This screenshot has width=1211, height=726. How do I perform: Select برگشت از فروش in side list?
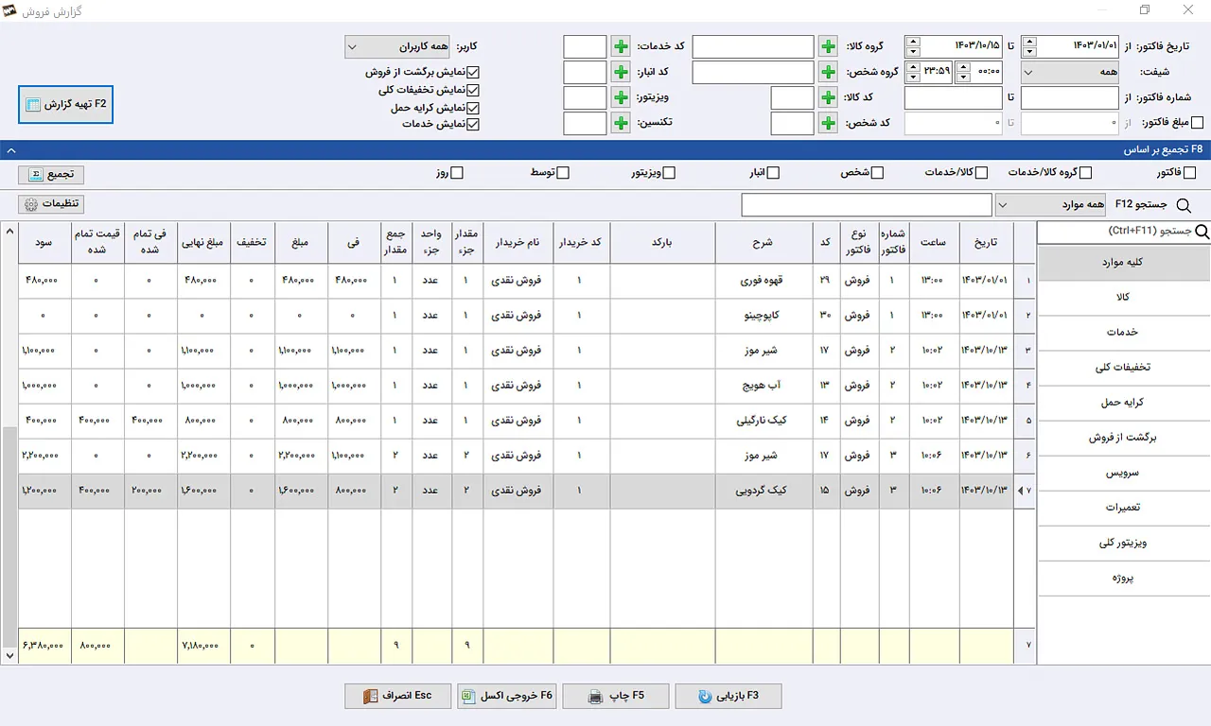pos(1124,438)
